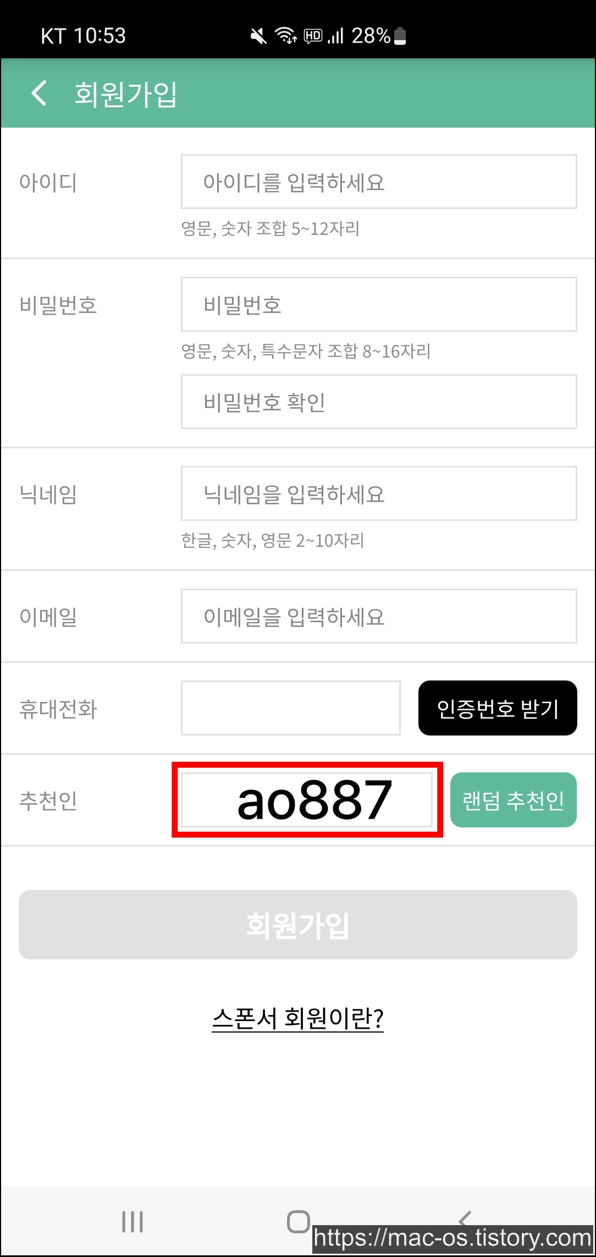Focus the 닉네임을 입력하세요 nickname field

pos(379,493)
